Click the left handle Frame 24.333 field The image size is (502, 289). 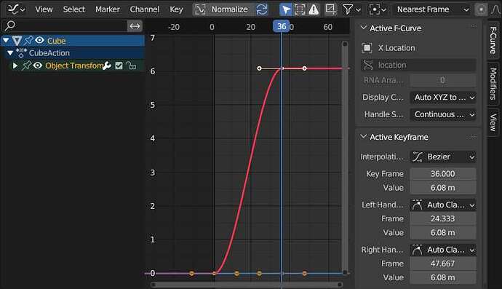pyautogui.click(x=443, y=218)
